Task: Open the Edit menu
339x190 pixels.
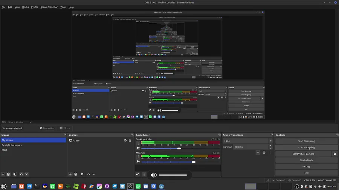Action: click(10, 7)
